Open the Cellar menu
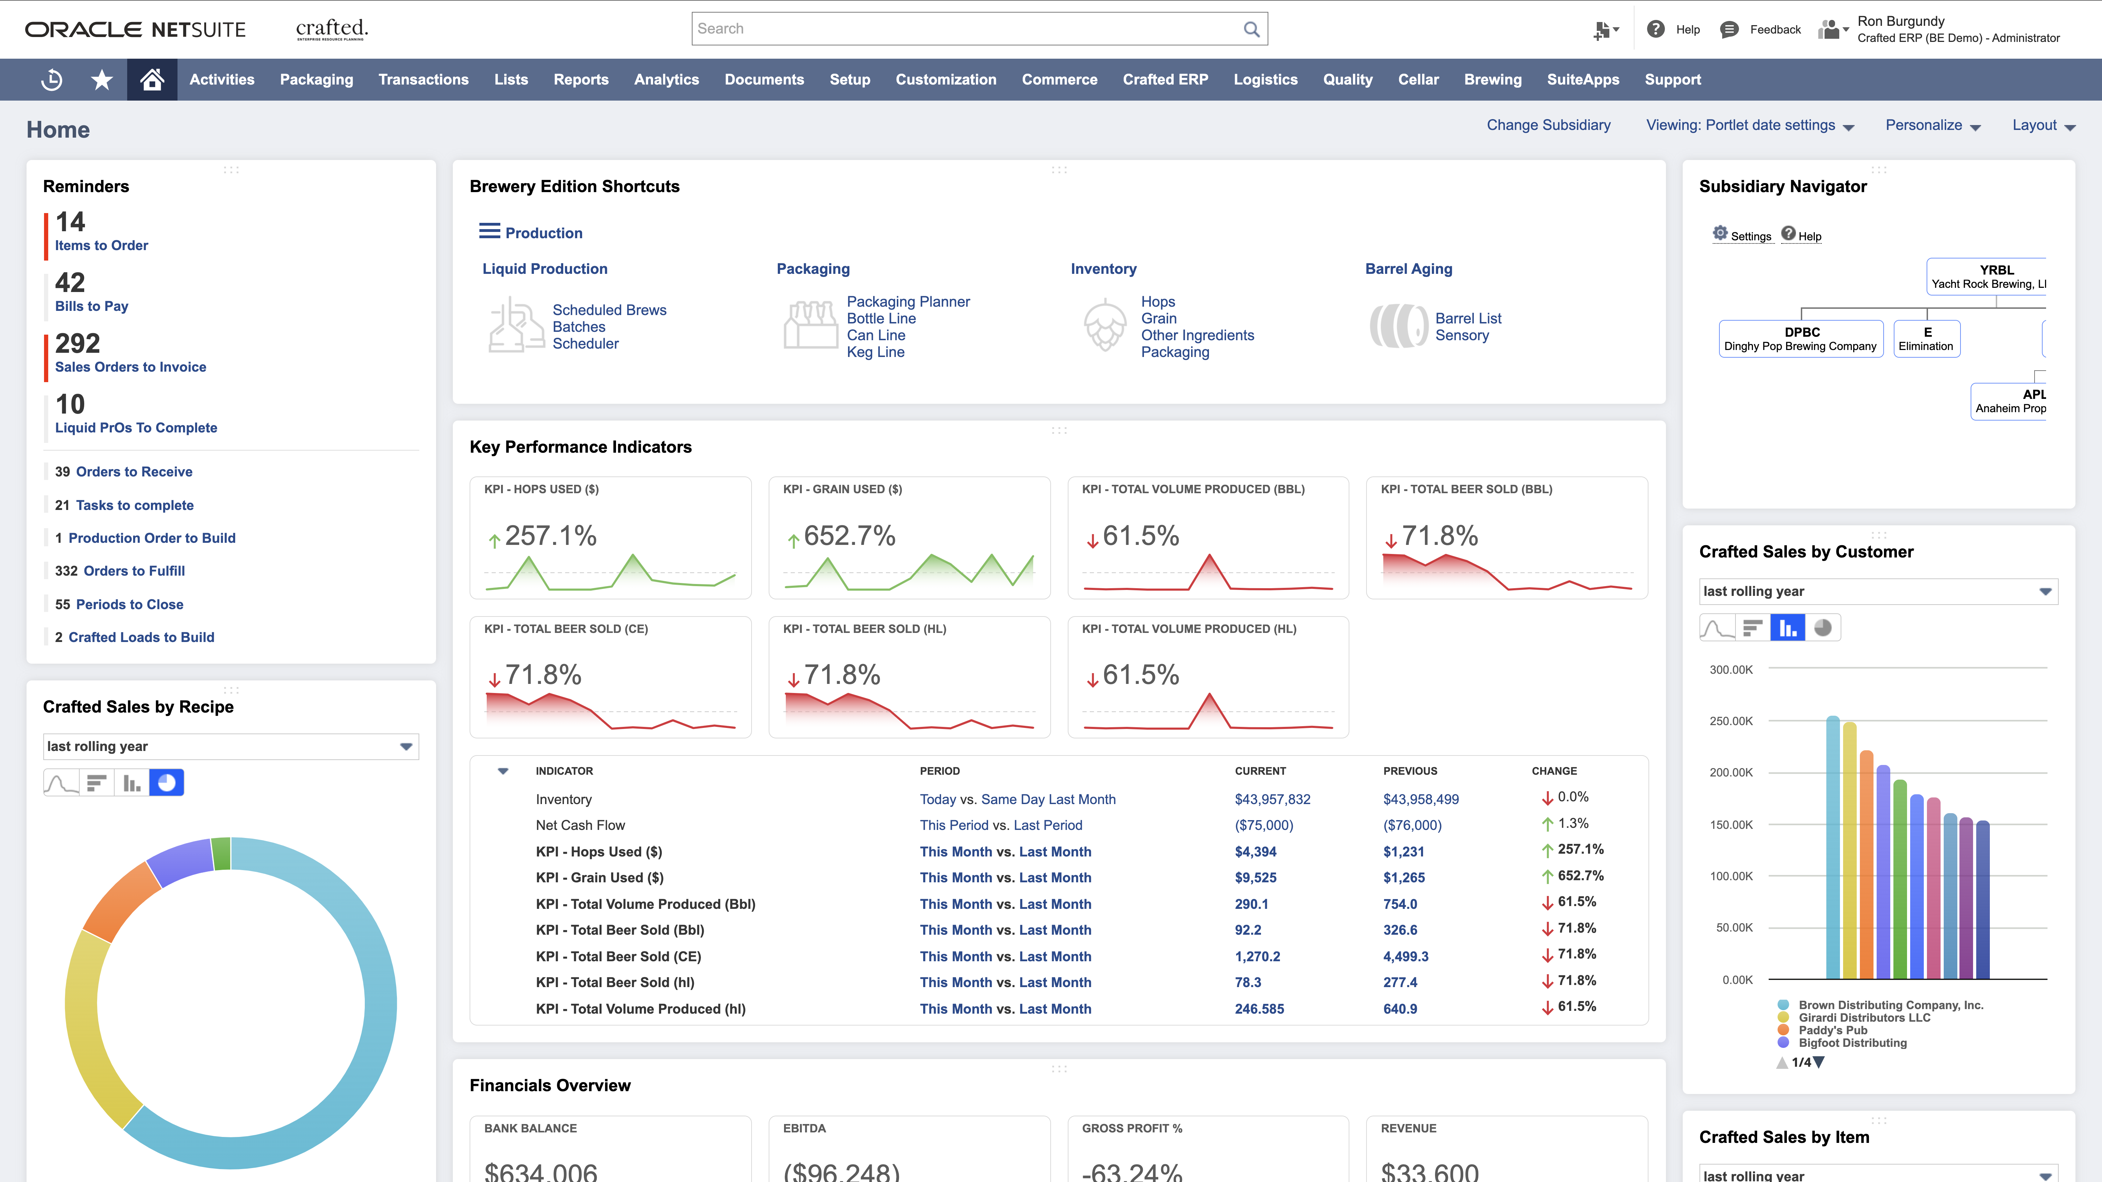 click(1418, 80)
